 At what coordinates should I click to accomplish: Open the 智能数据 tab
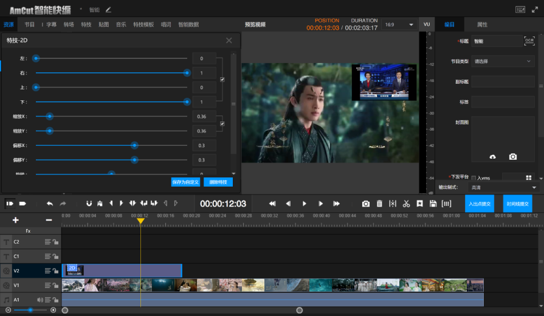click(188, 25)
